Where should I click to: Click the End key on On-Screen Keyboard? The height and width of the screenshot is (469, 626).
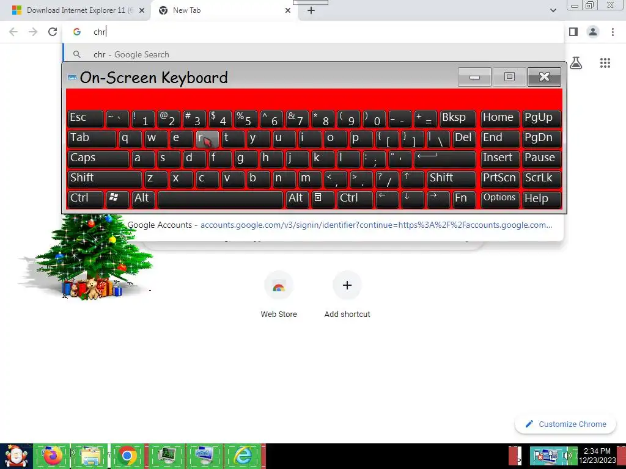pos(500,139)
